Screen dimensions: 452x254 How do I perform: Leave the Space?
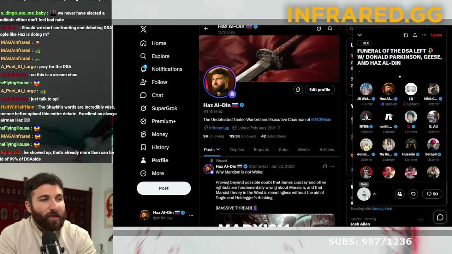tap(436, 35)
